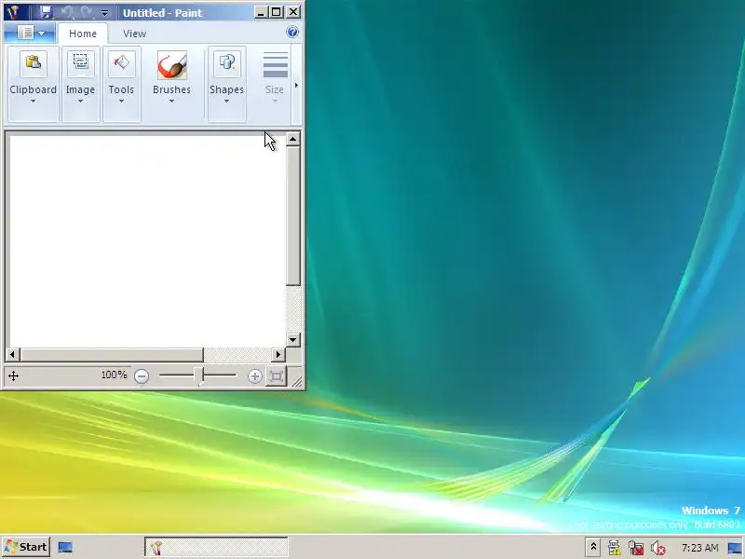Zoom out with the minus button
The image size is (745, 559).
tap(142, 376)
